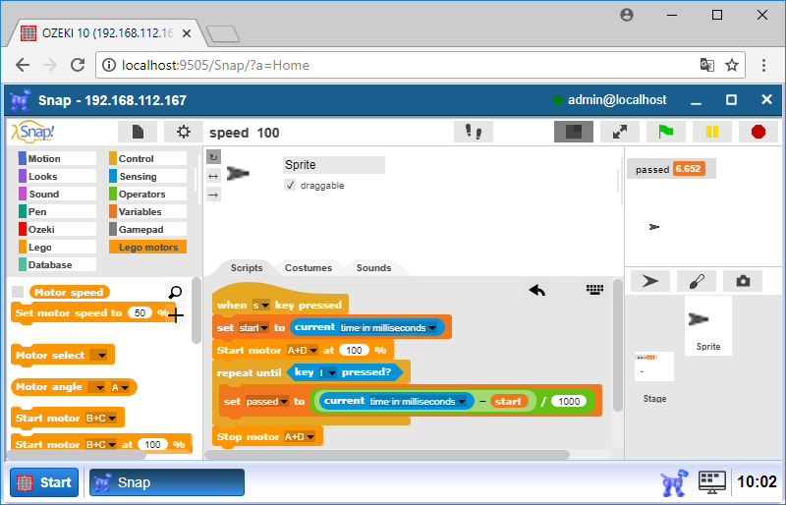Open A+D dropdown in Stop motor block
The image size is (786, 505).
pyautogui.click(x=300, y=437)
